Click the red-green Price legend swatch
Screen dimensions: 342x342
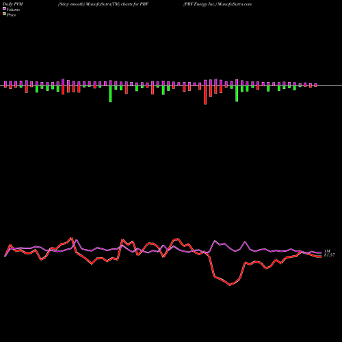(x=4, y=14)
